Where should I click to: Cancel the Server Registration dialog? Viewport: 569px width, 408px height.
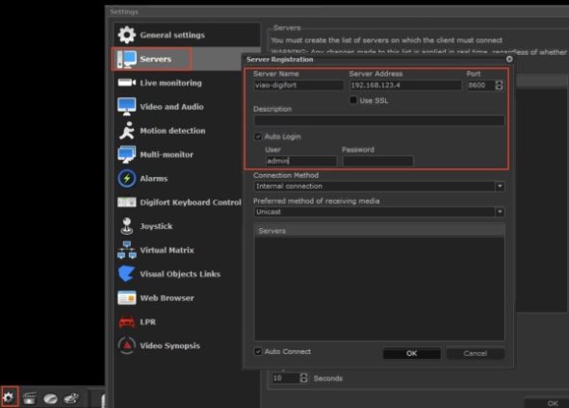tap(475, 353)
